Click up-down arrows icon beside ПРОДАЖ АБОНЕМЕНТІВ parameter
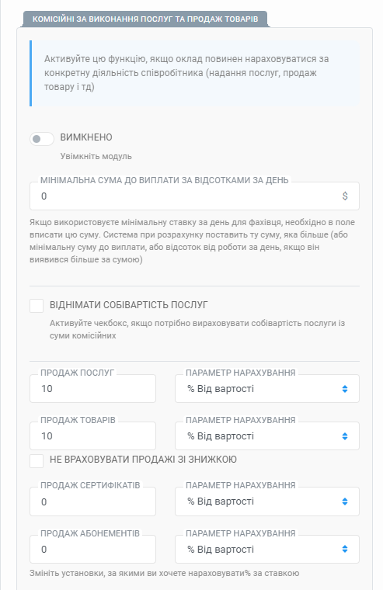Image resolution: width=383 pixels, height=590 pixels. [x=345, y=549]
